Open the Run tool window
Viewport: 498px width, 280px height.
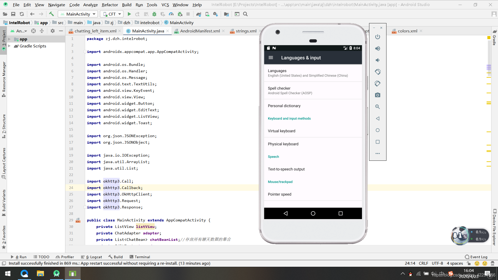click(x=19, y=257)
